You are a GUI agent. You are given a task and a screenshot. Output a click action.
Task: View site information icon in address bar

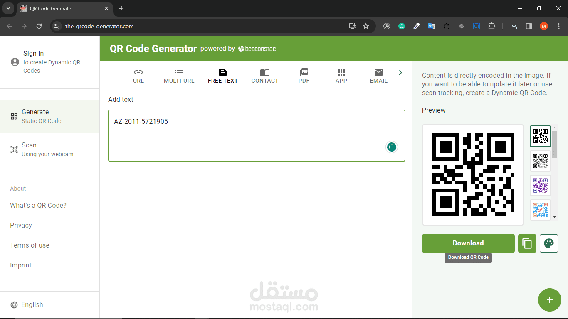click(x=57, y=26)
